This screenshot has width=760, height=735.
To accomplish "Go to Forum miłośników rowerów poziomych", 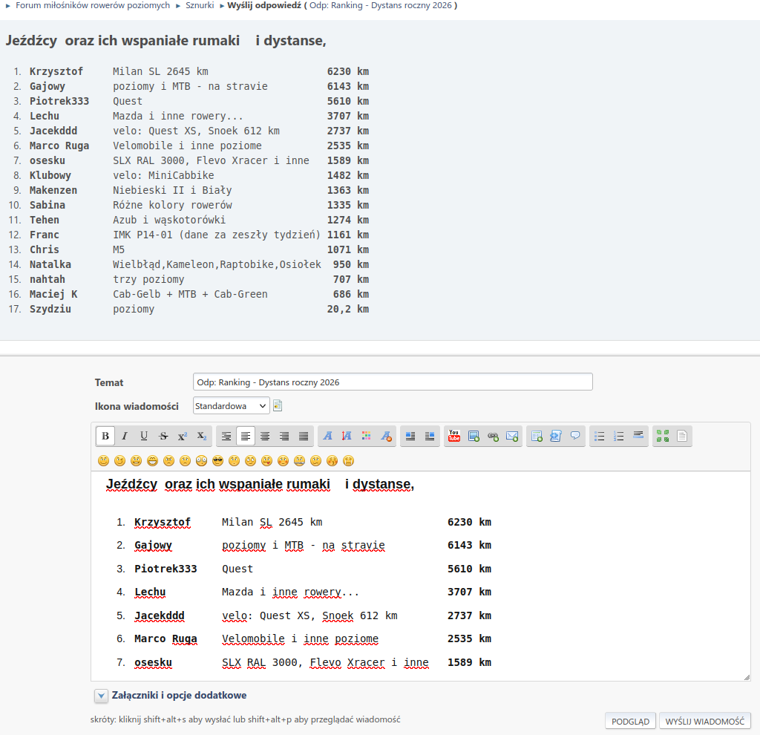I will (x=93, y=5).
